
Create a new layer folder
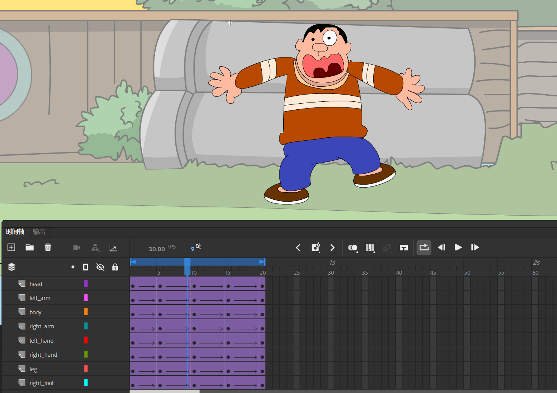coord(30,247)
